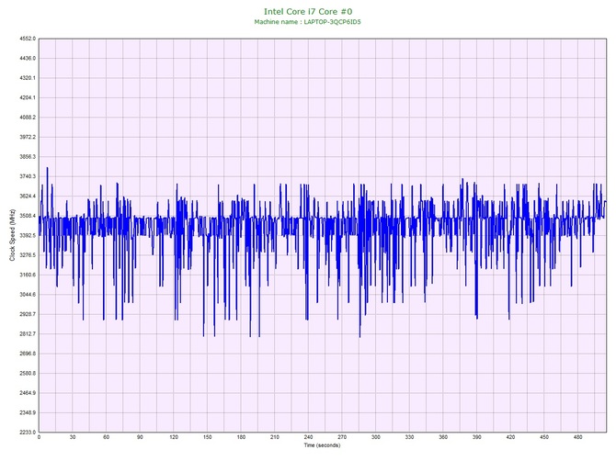
Task: Click the chart title 'Intel Core i7 Core #0'
Action: click(308, 11)
